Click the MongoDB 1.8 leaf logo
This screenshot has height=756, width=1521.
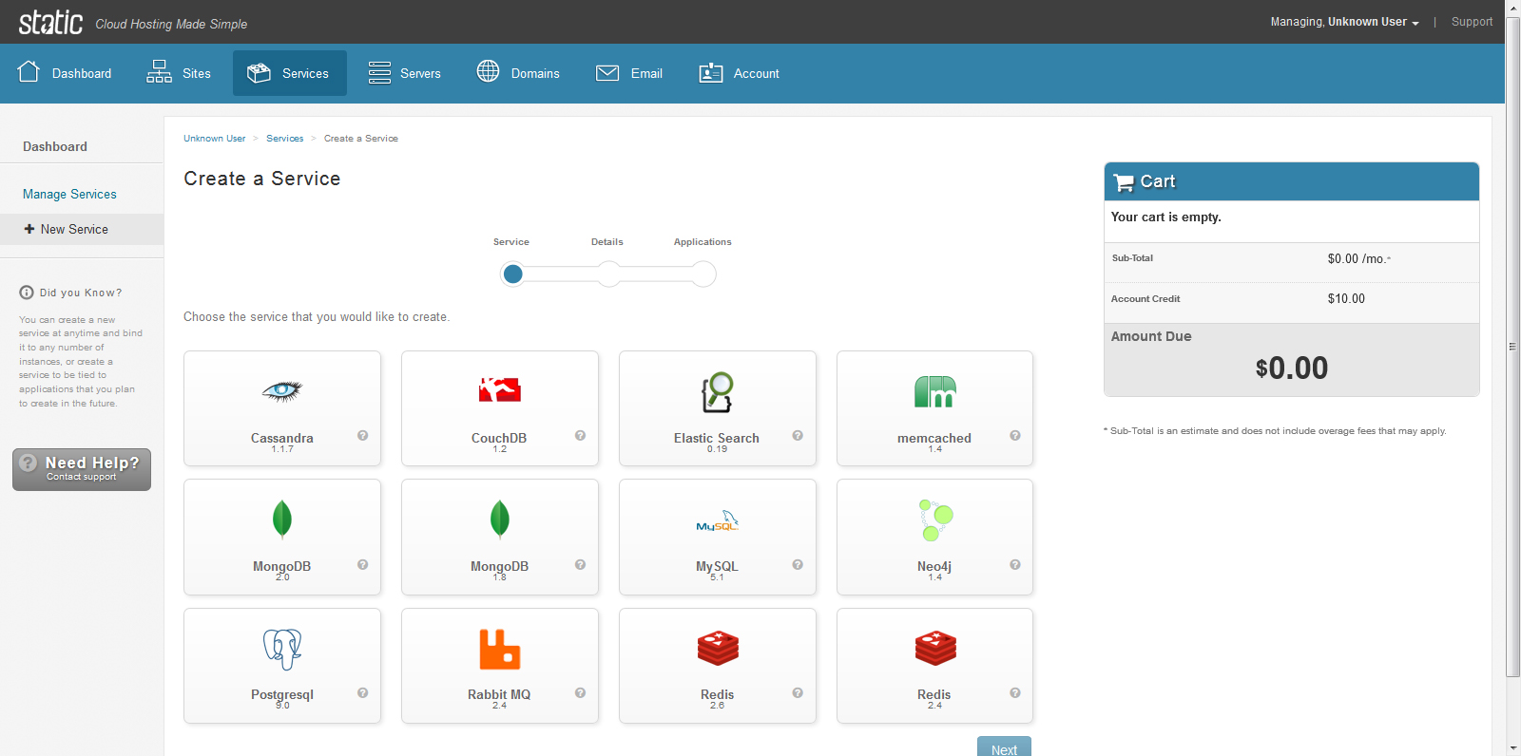[499, 520]
